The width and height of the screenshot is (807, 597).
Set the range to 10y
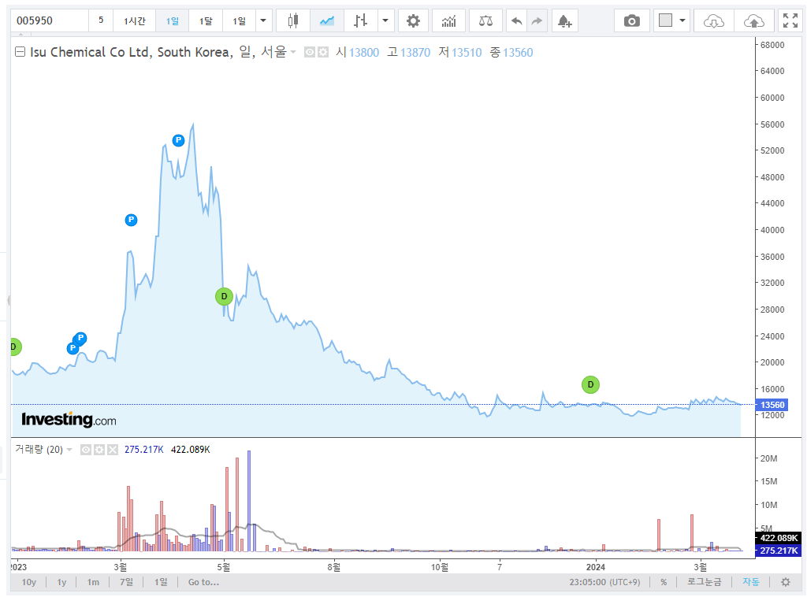coord(29,582)
